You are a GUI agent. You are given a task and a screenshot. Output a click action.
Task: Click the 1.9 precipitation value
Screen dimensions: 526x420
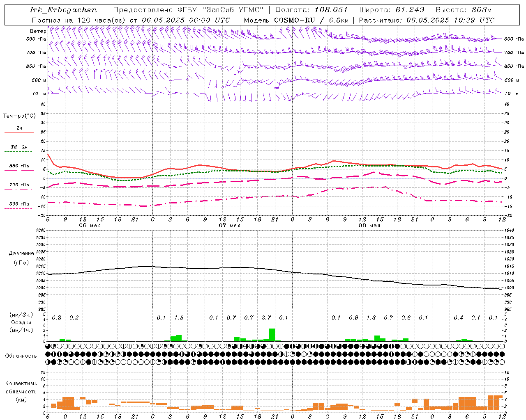click(179, 318)
